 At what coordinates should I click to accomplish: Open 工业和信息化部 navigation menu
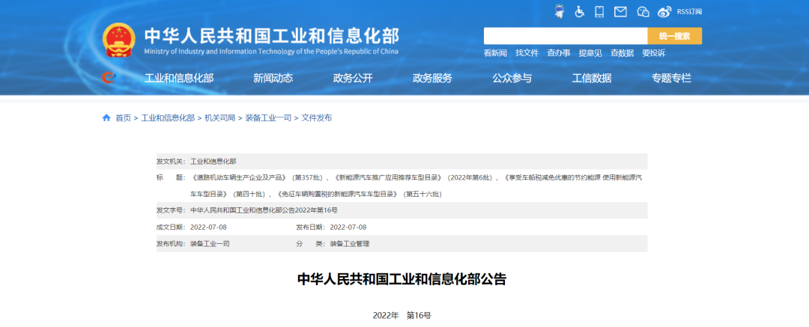pyautogui.click(x=179, y=79)
